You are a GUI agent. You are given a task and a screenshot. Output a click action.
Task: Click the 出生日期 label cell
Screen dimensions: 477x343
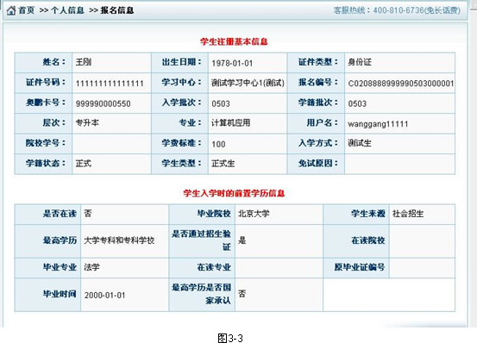pyautogui.click(x=179, y=62)
